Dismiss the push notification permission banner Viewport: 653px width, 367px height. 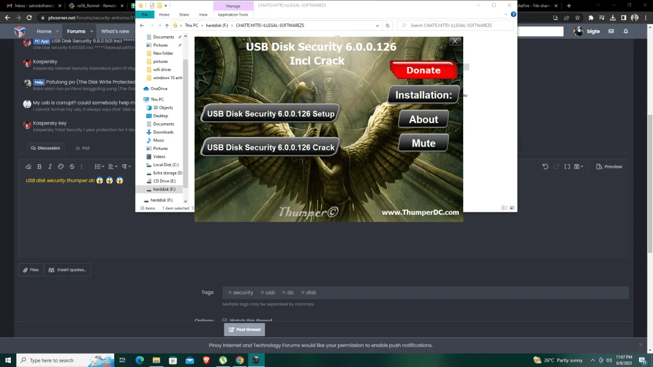coord(640,345)
